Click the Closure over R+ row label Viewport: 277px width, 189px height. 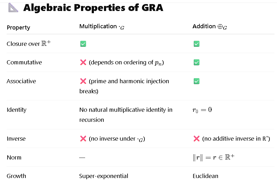pos(29,43)
